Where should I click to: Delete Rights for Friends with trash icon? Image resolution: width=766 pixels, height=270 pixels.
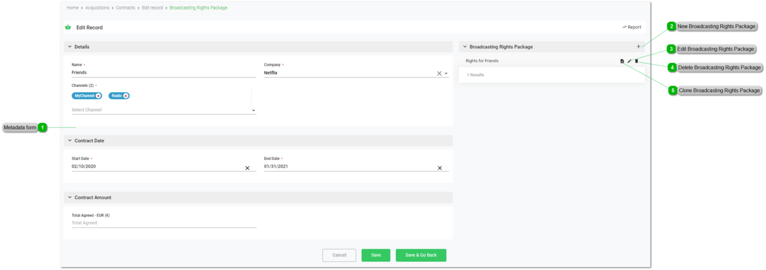636,61
